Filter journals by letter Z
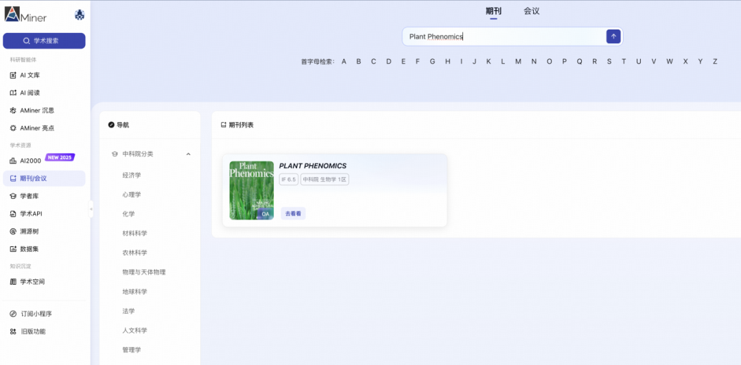 tap(715, 62)
